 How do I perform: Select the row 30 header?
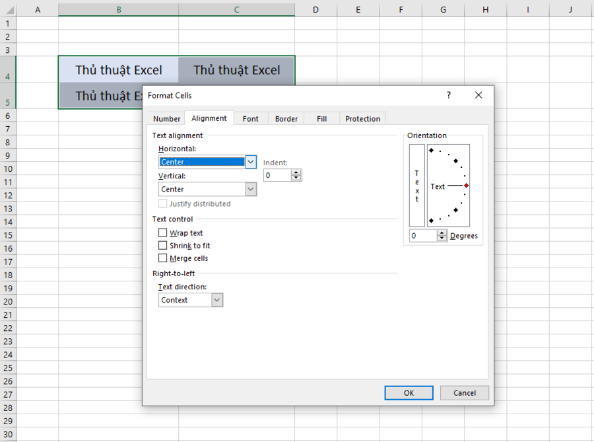pyautogui.click(x=8, y=434)
